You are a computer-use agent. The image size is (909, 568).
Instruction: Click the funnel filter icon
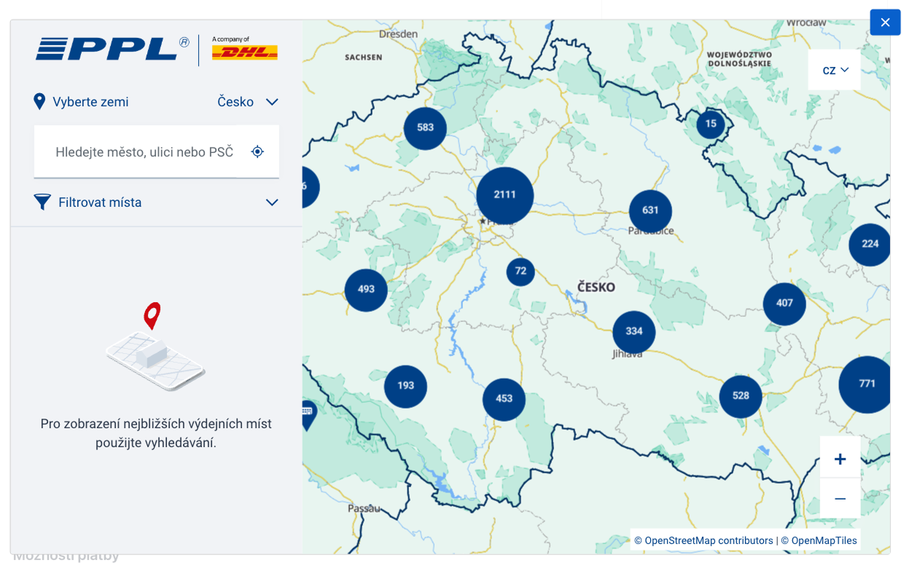pos(42,202)
